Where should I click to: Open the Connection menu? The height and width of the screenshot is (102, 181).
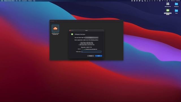pyautogui.click(x=24, y=1)
